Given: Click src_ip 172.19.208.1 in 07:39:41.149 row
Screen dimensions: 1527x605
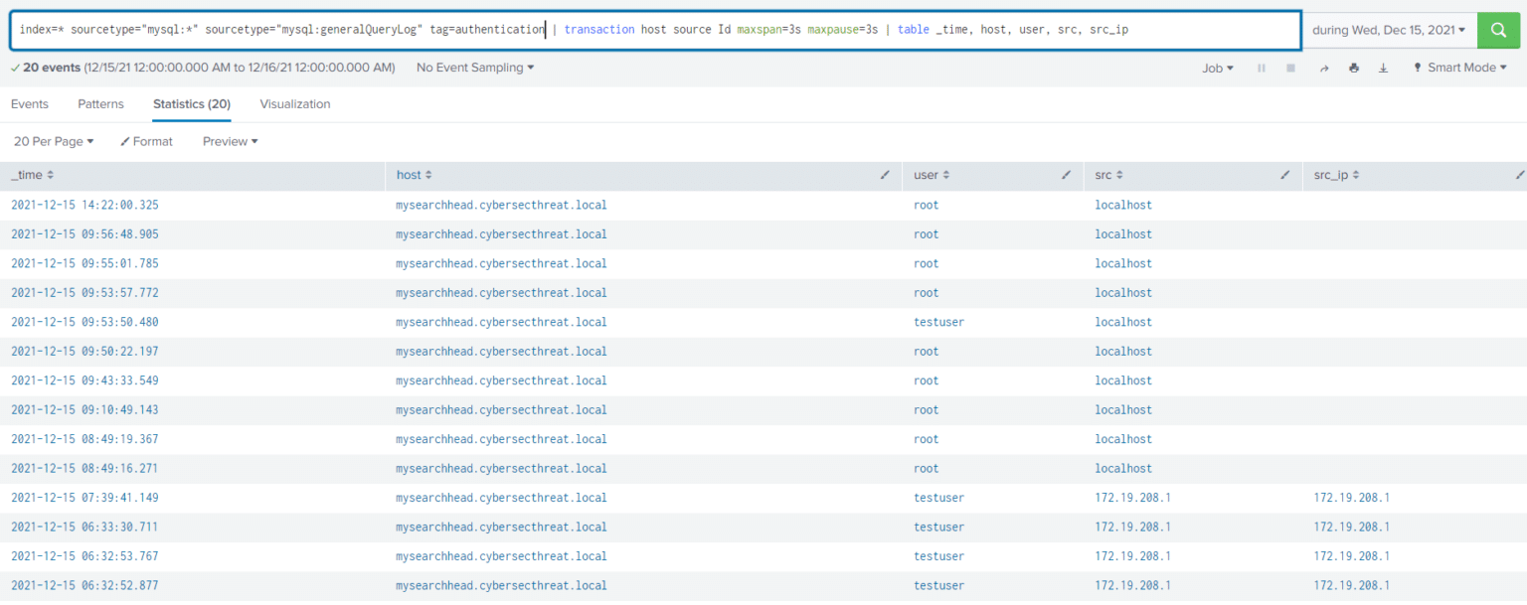Looking at the screenshot, I should pyautogui.click(x=1351, y=498).
